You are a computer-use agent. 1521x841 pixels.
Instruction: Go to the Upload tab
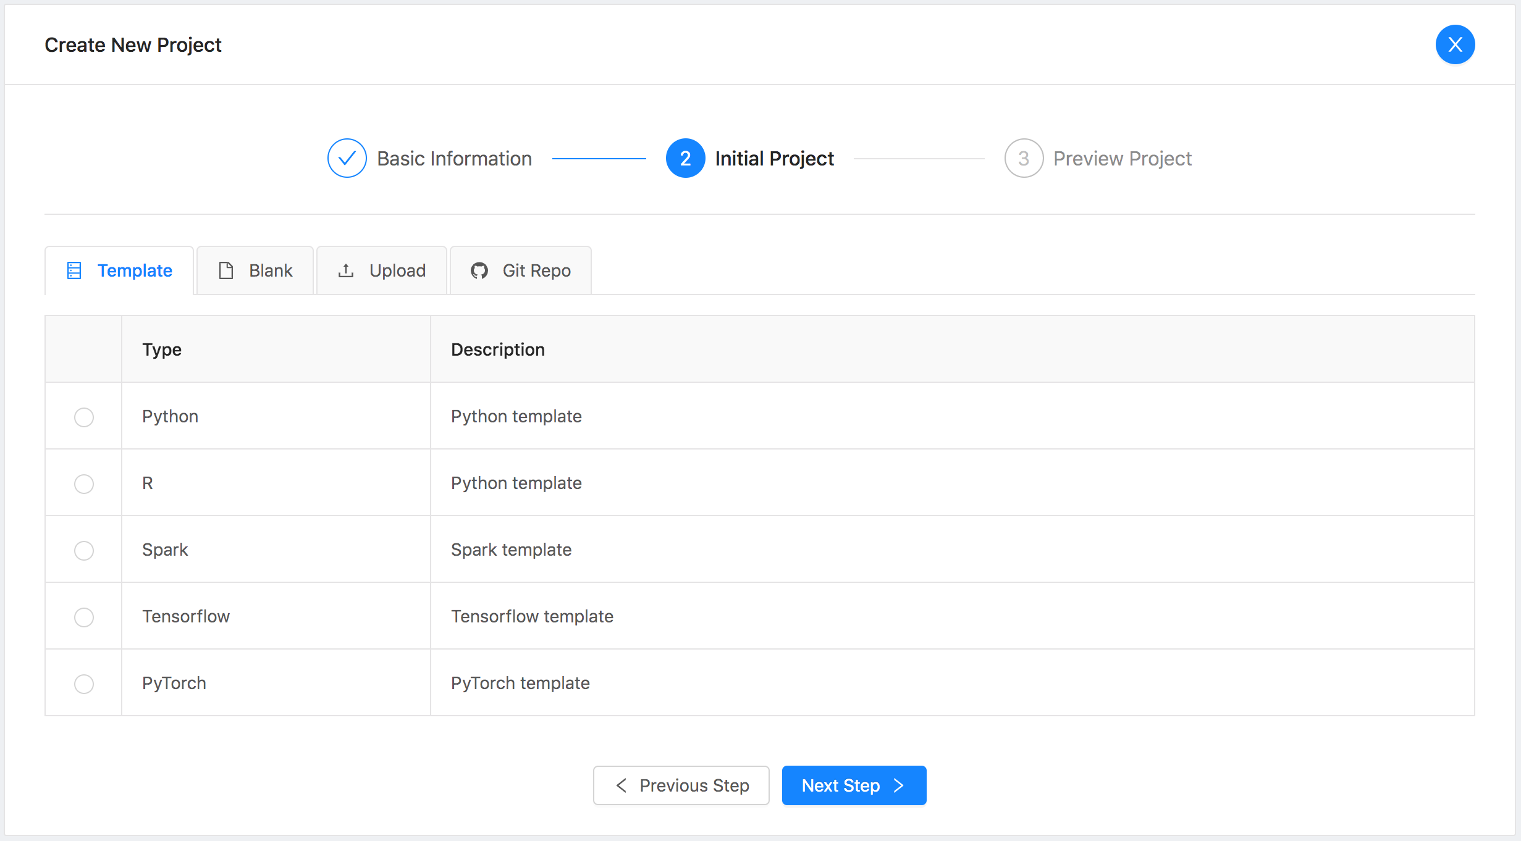pyautogui.click(x=382, y=270)
